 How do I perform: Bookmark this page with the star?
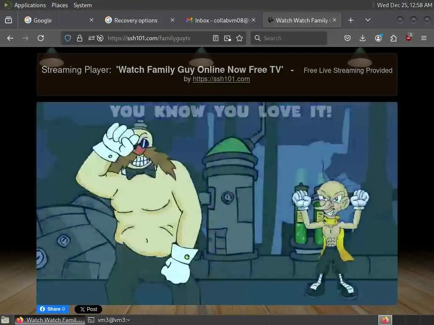point(240,38)
